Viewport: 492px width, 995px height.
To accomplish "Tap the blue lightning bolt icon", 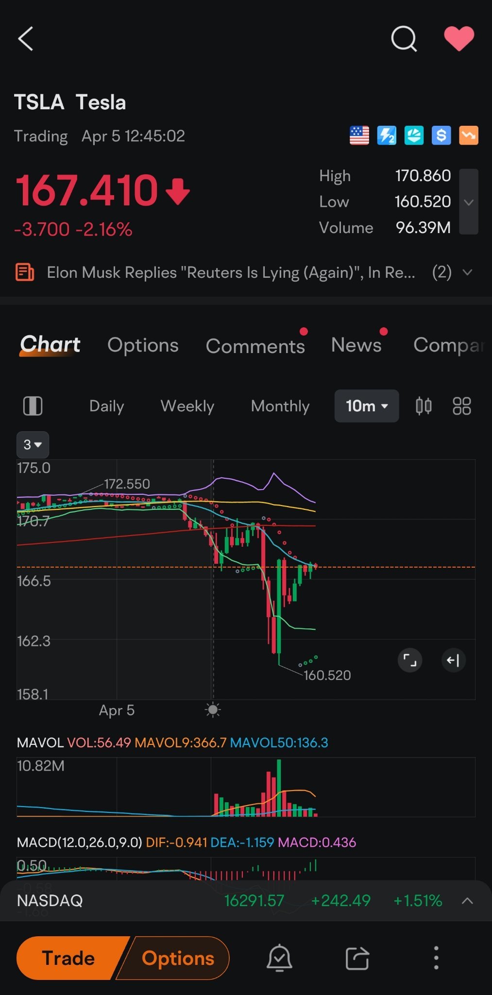I will pos(387,135).
